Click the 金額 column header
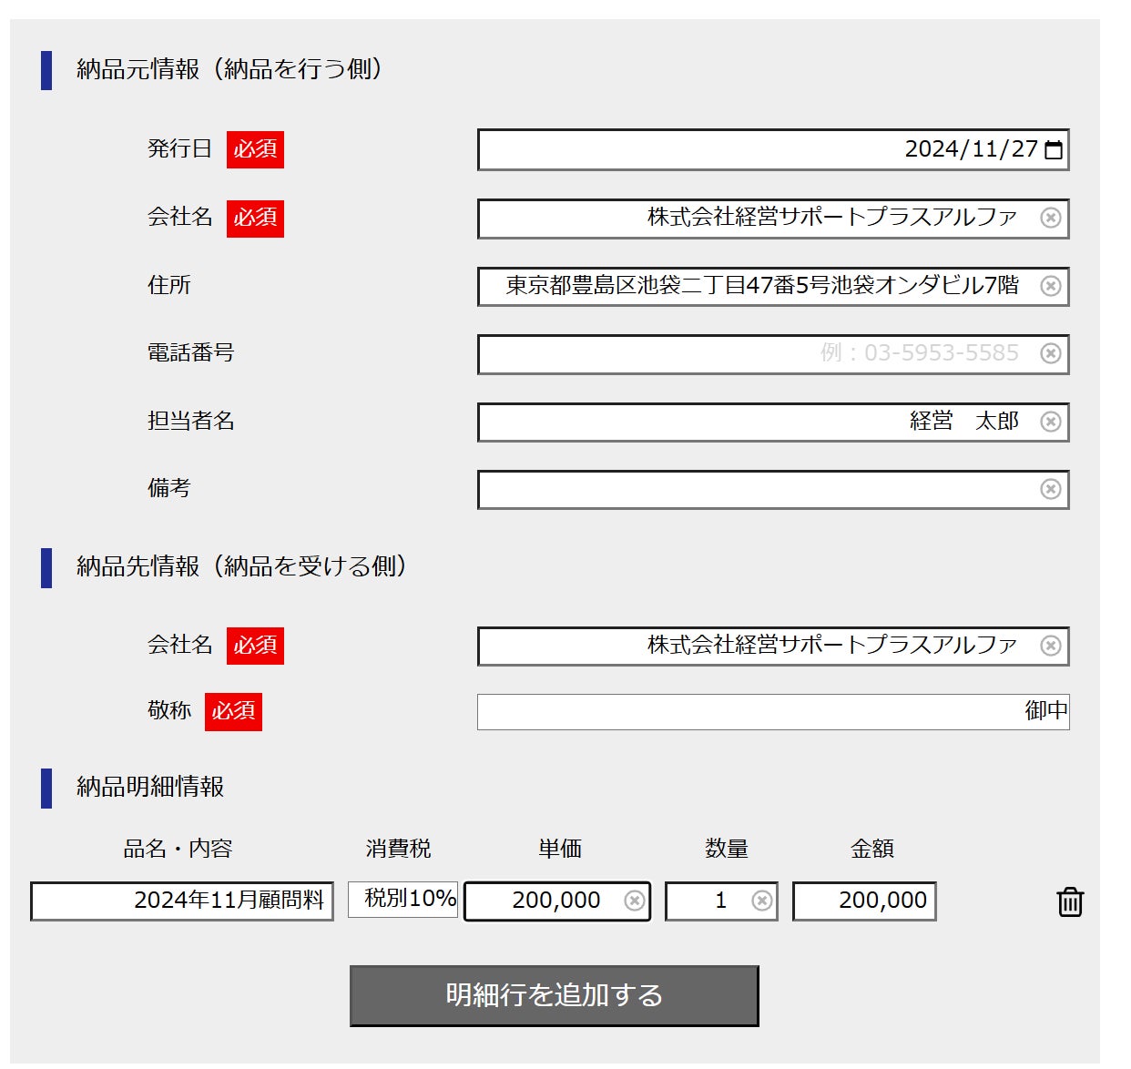 coord(871,849)
